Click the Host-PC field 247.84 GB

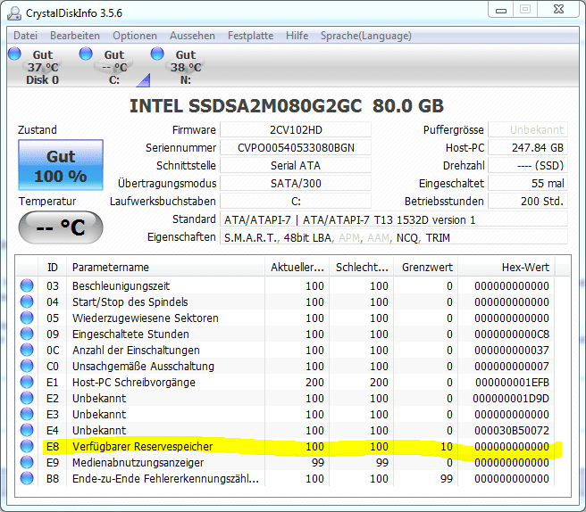coord(528,148)
